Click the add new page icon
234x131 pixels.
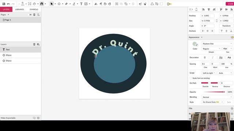[x=38, y=15]
